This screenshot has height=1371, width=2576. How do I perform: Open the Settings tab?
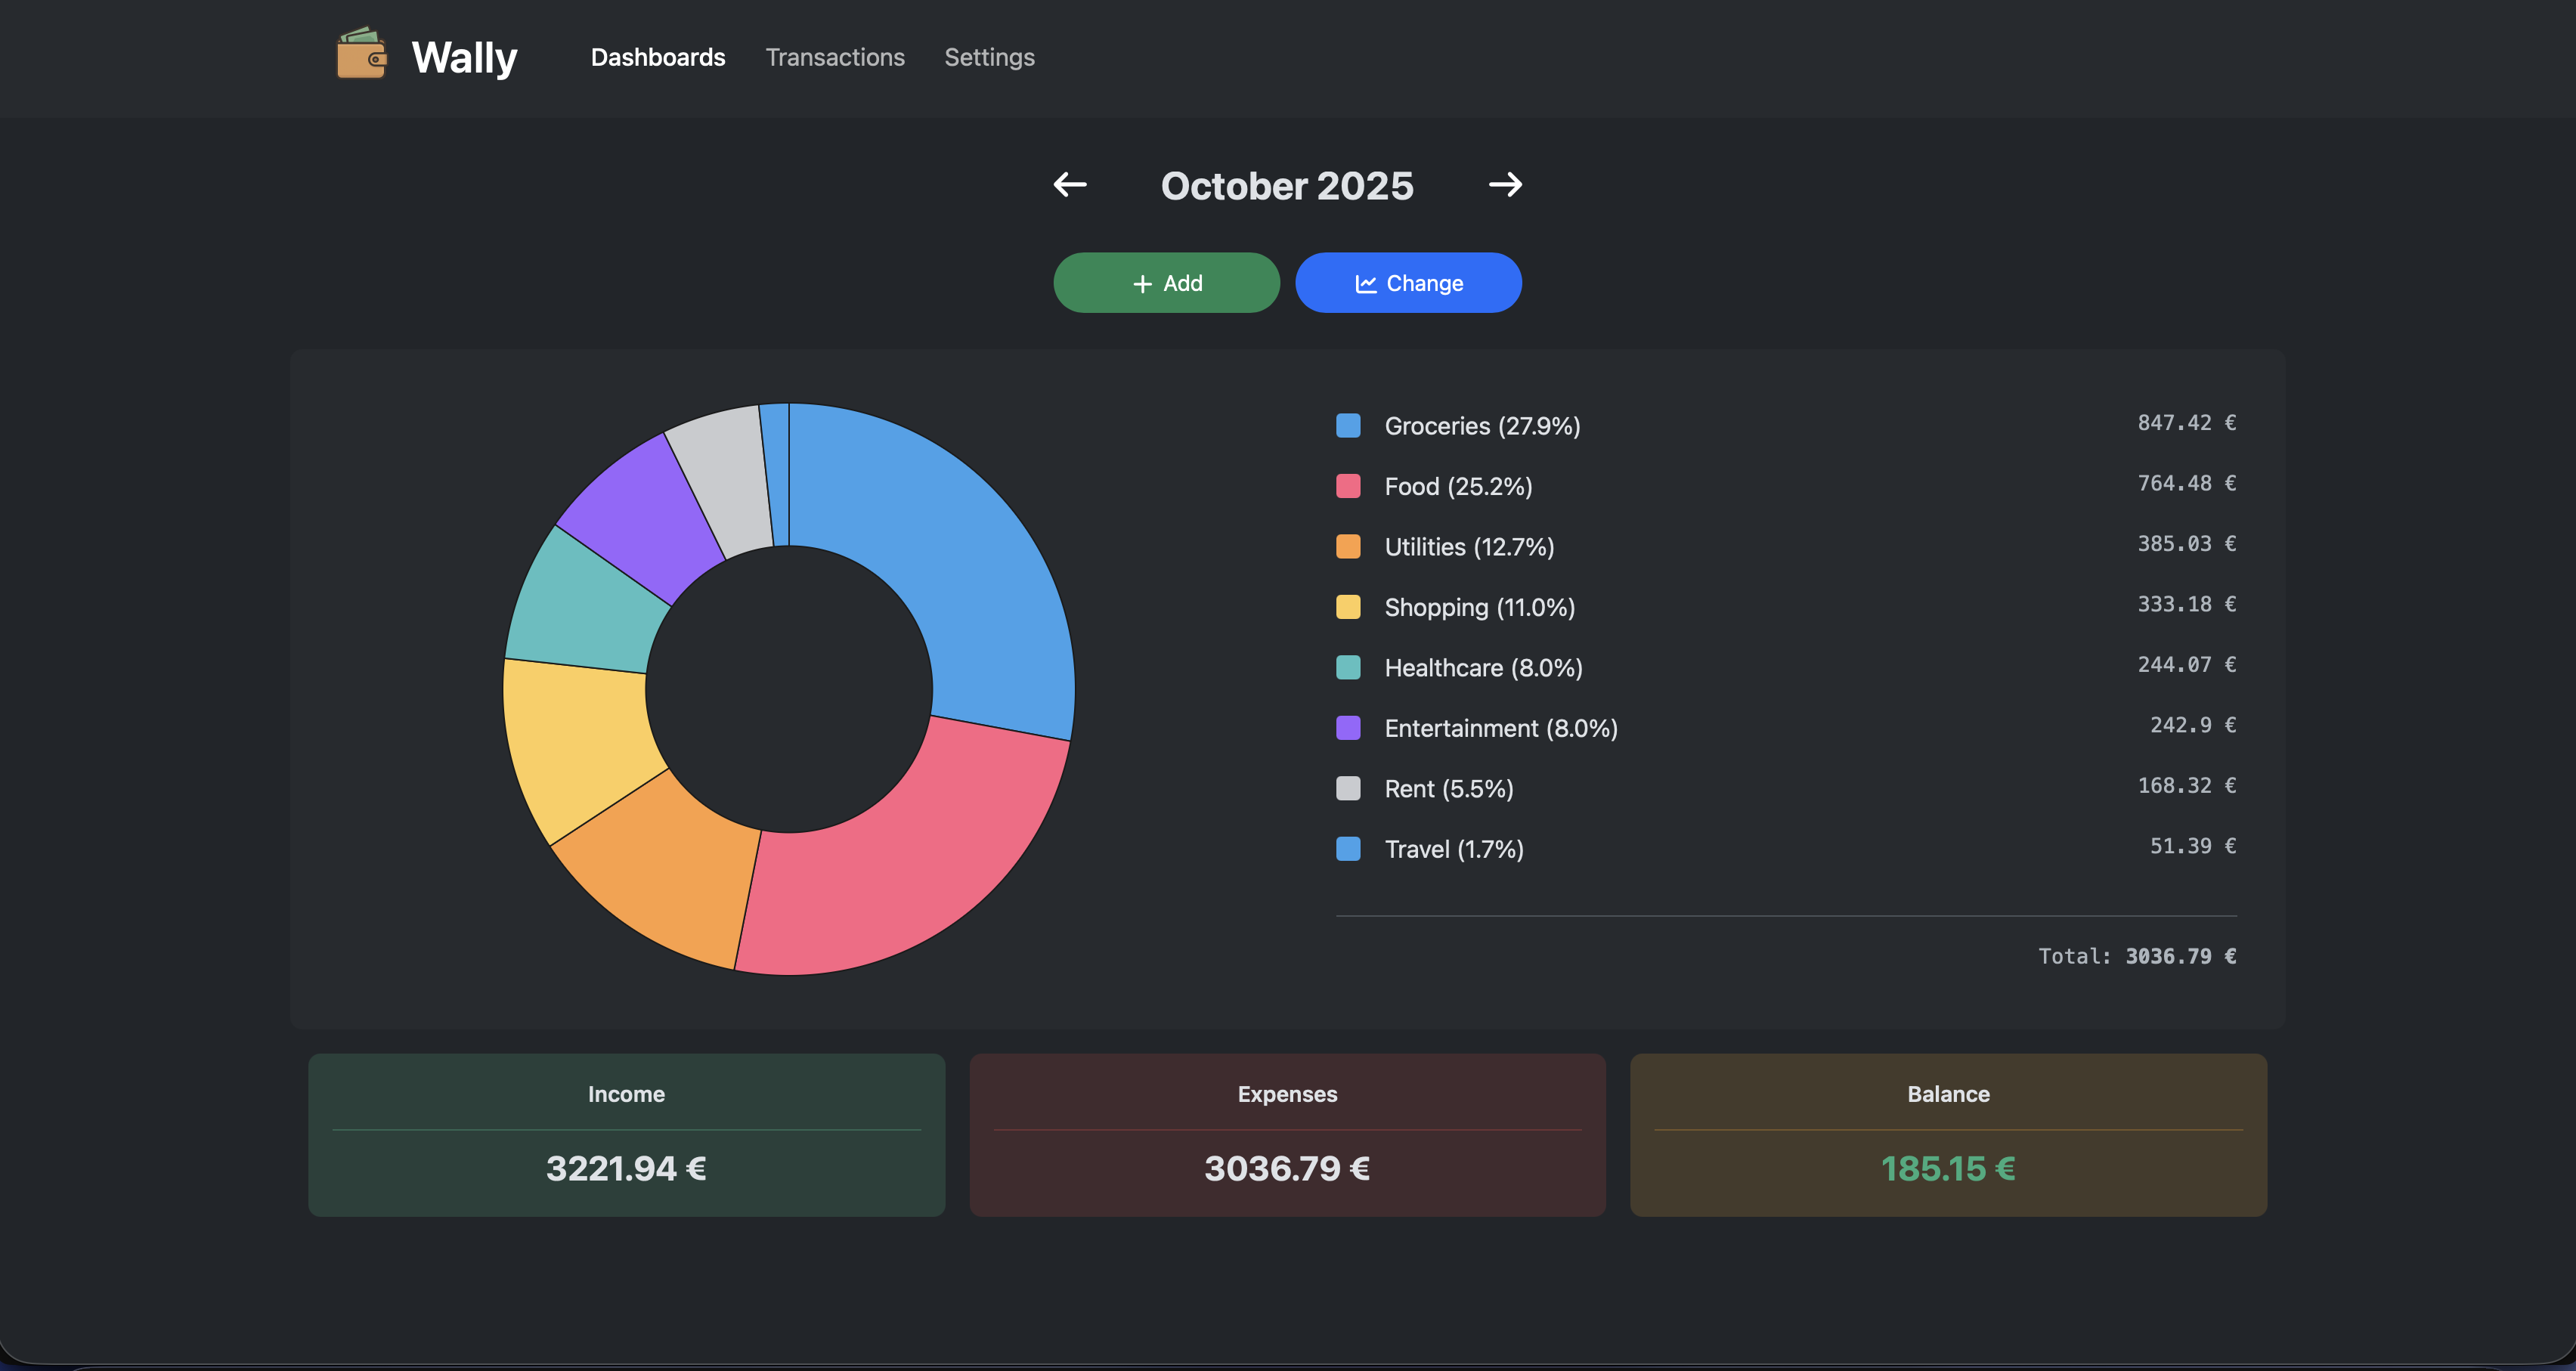(x=989, y=57)
